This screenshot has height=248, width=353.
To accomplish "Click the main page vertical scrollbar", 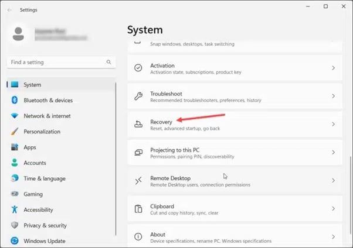I will point(350,195).
